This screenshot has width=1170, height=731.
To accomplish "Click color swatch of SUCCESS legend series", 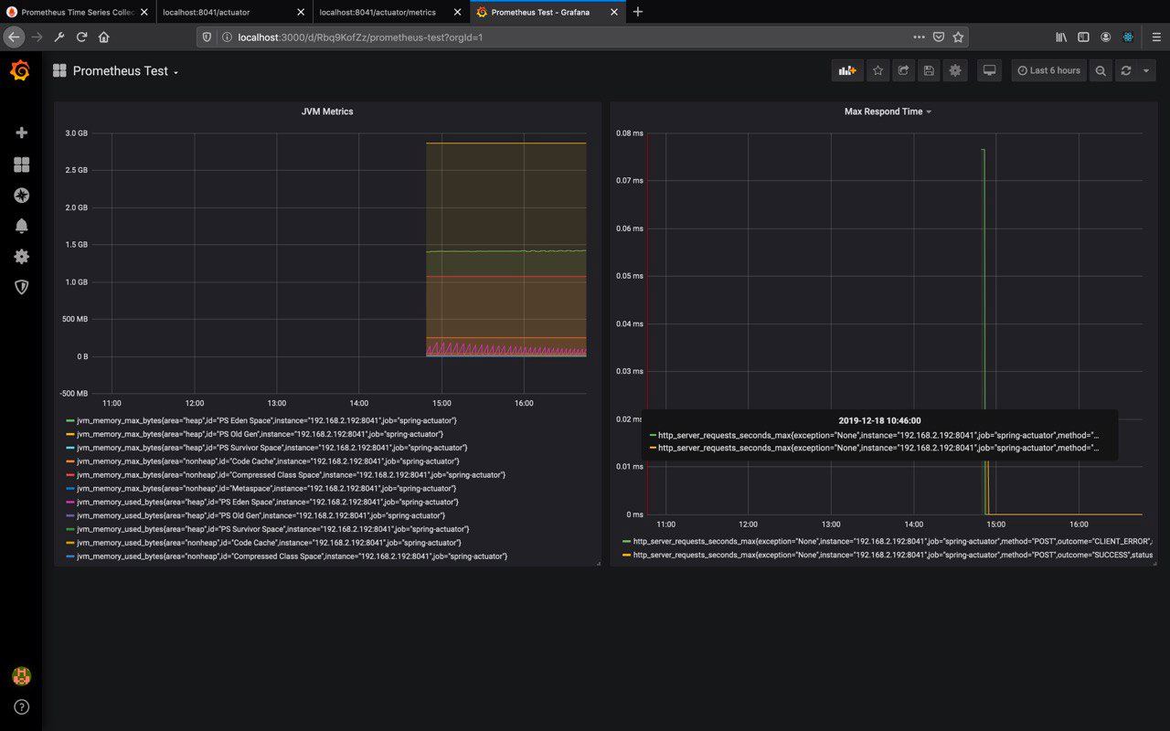I will click(x=626, y=555).
